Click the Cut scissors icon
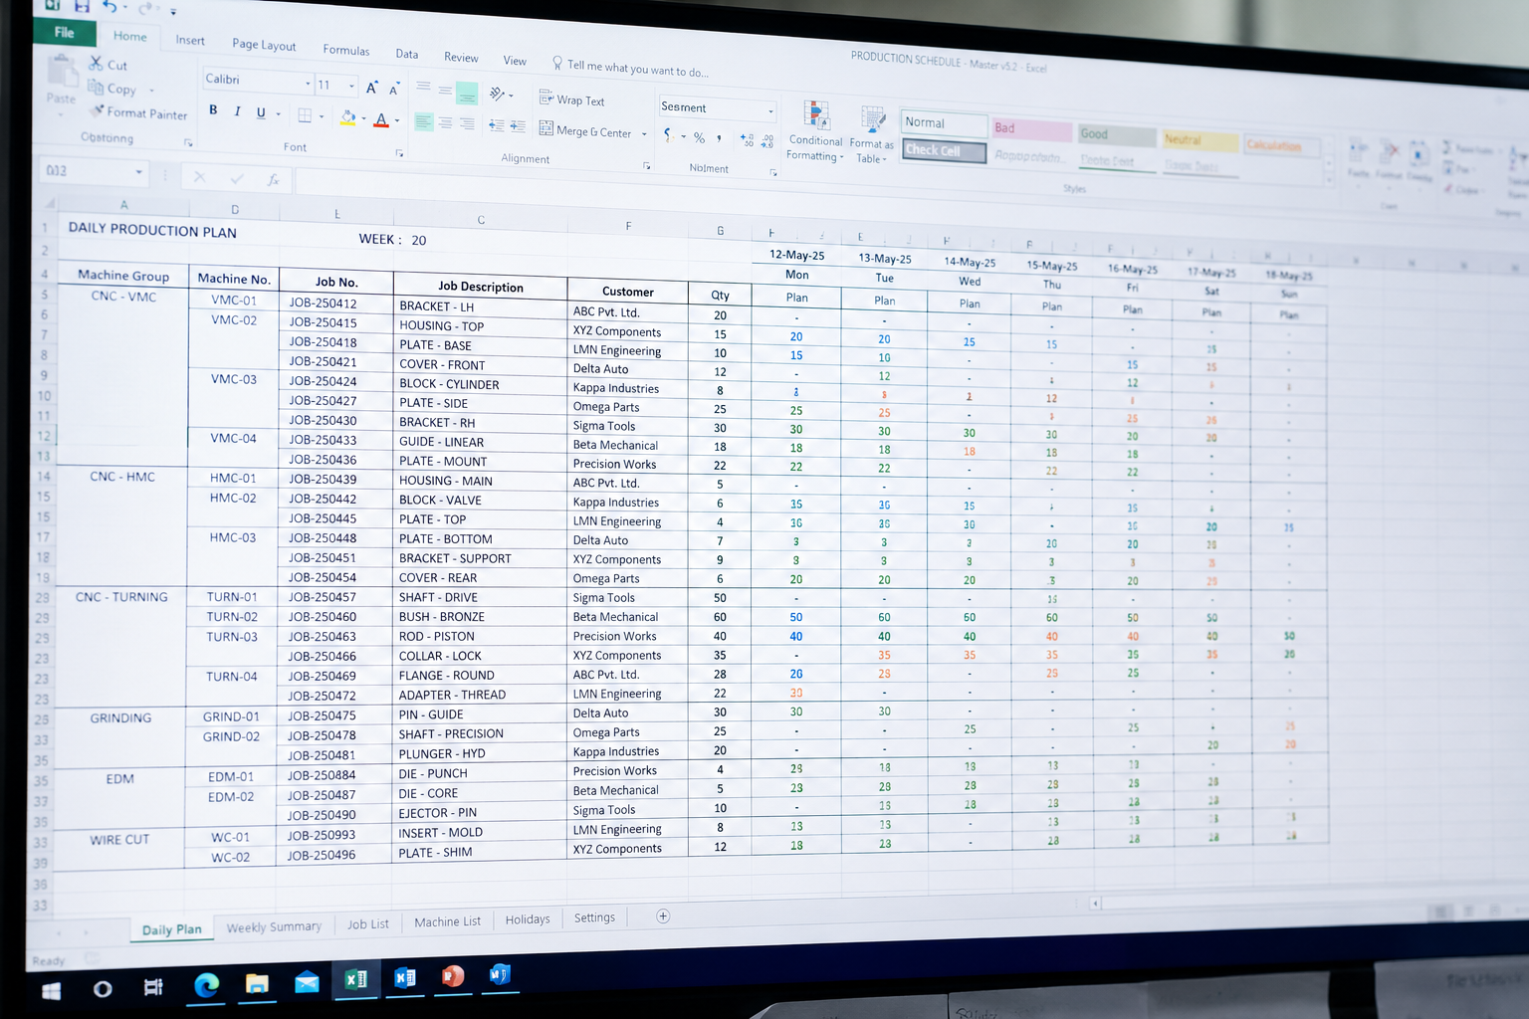Image resolution: width=1529 pixels, height=1019 pixels. pos(97,64)
